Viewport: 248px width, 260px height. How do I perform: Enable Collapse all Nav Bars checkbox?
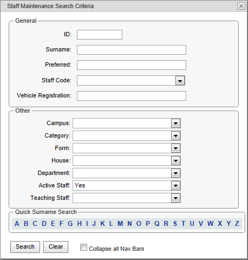83,248
